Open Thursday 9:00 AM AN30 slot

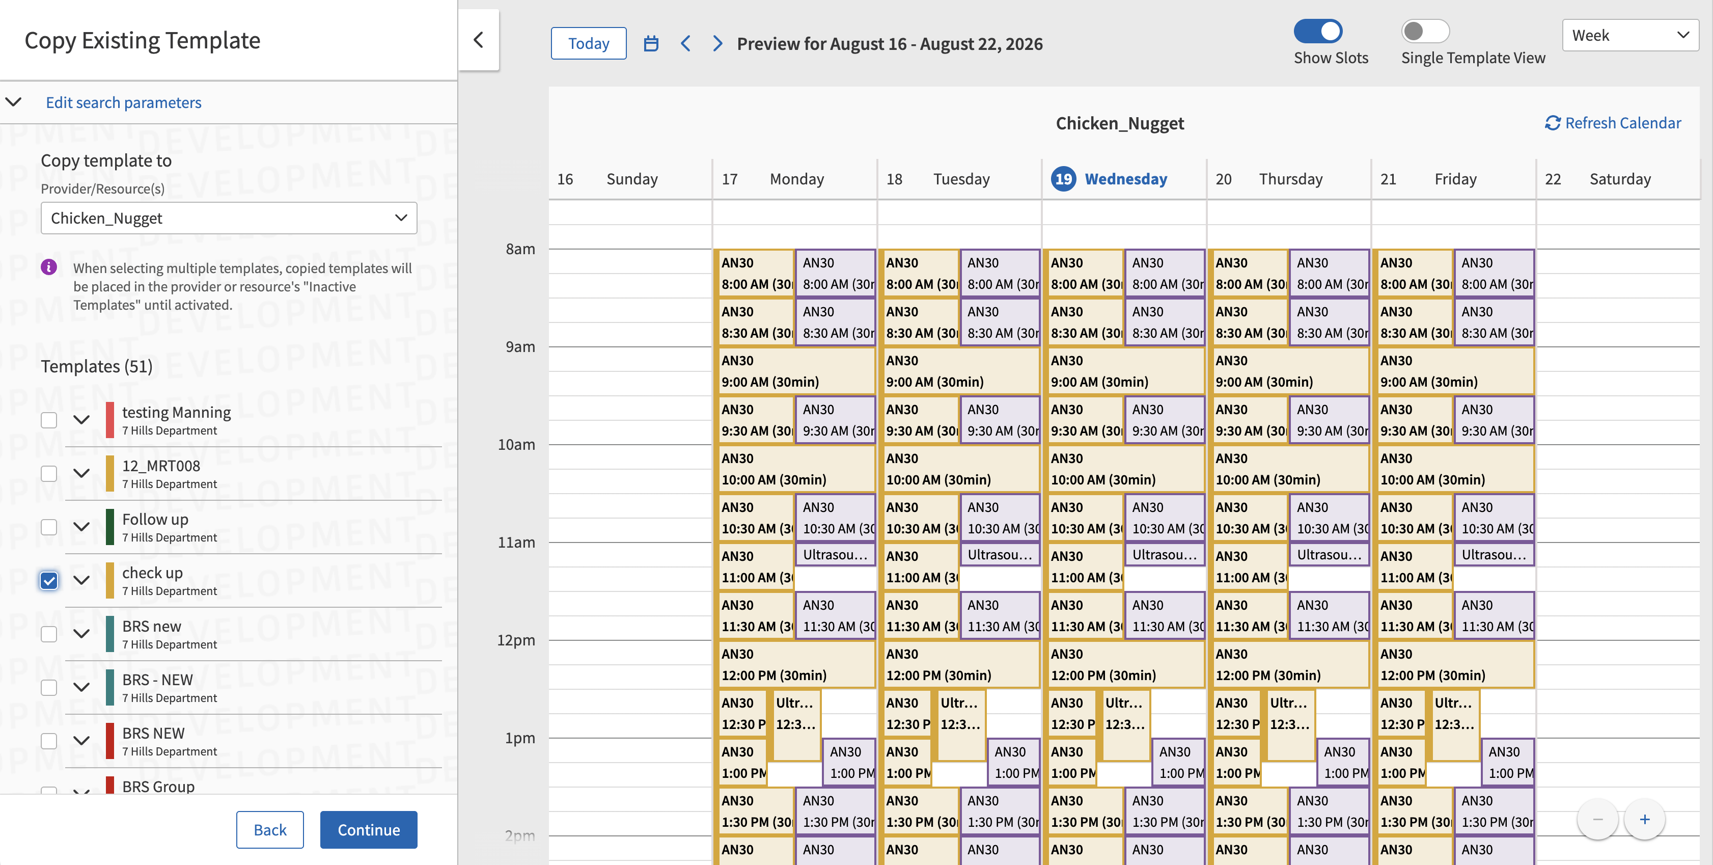pos(1289,371)
